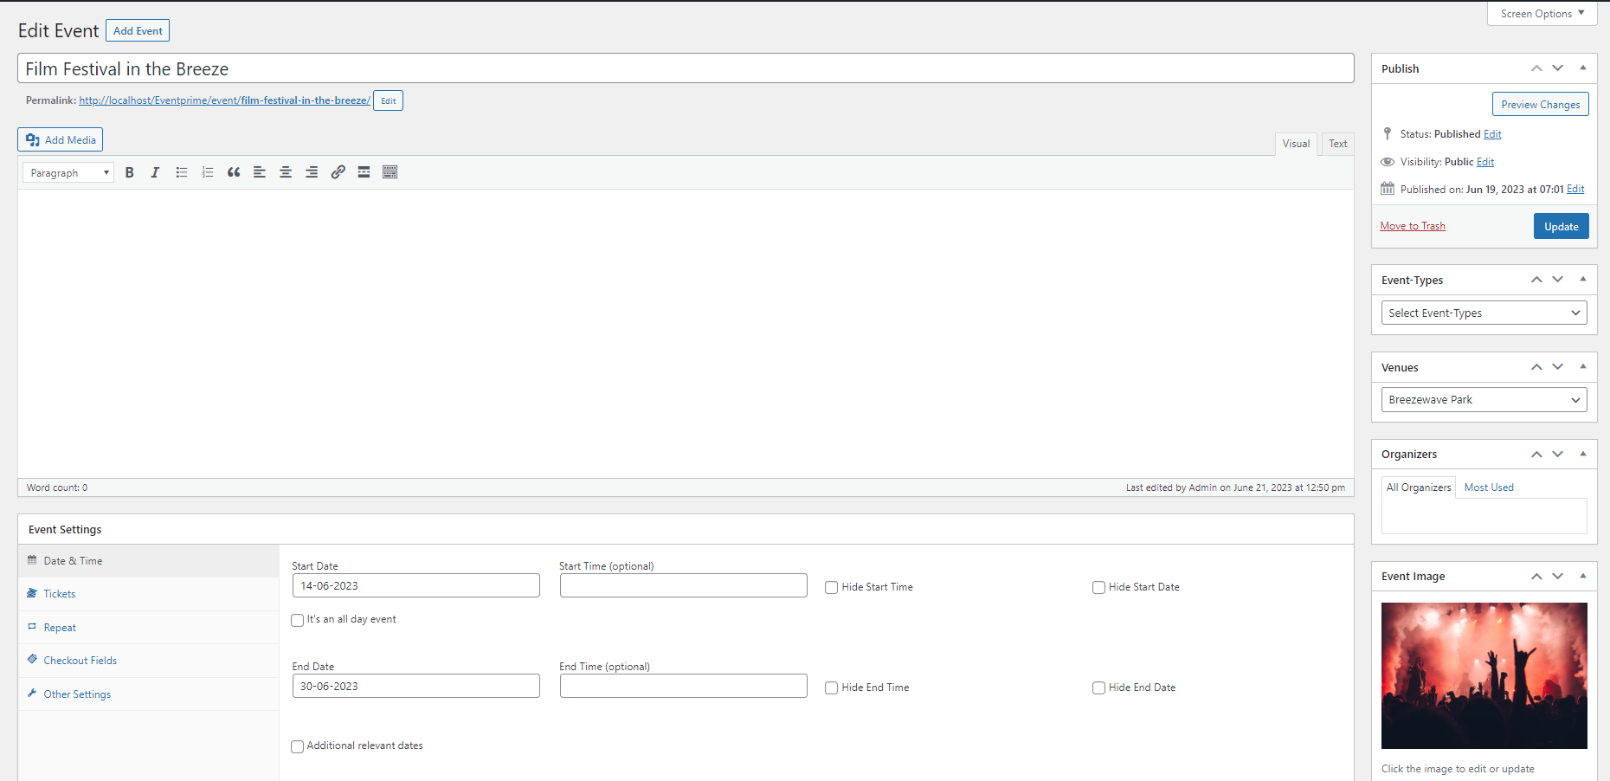
Task: Tick the Additional relevant dates checkbox
Action: (298, 746)
